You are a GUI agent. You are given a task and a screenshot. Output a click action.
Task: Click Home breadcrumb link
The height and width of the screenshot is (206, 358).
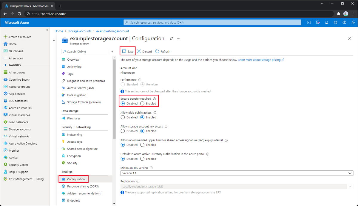point(59,31)
